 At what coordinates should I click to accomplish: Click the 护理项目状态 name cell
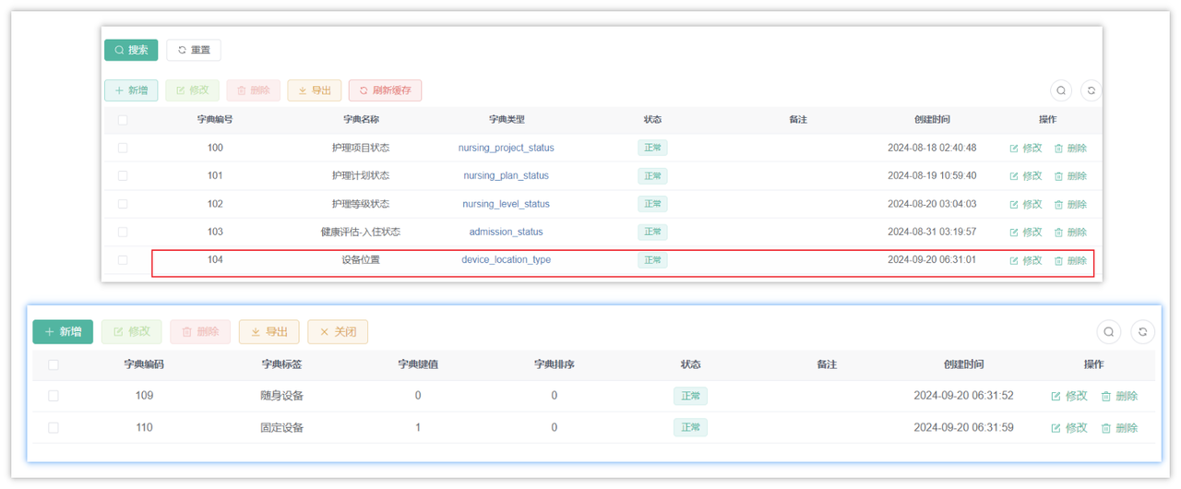pos(361,148)
